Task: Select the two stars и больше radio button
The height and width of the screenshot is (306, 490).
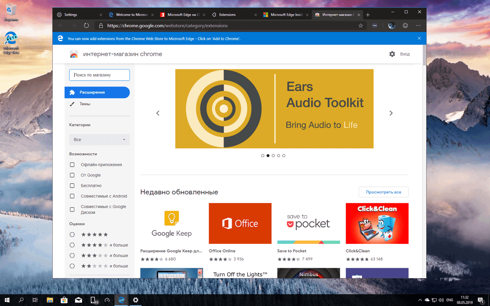Action: [x=72, y=266]
